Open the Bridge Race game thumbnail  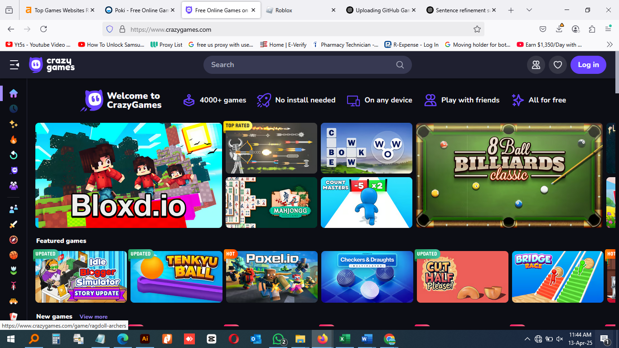coord(558,277)
